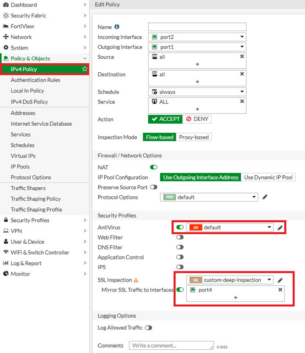Click the pencil edit icon for AntiVirus profile

click(280, 228)
